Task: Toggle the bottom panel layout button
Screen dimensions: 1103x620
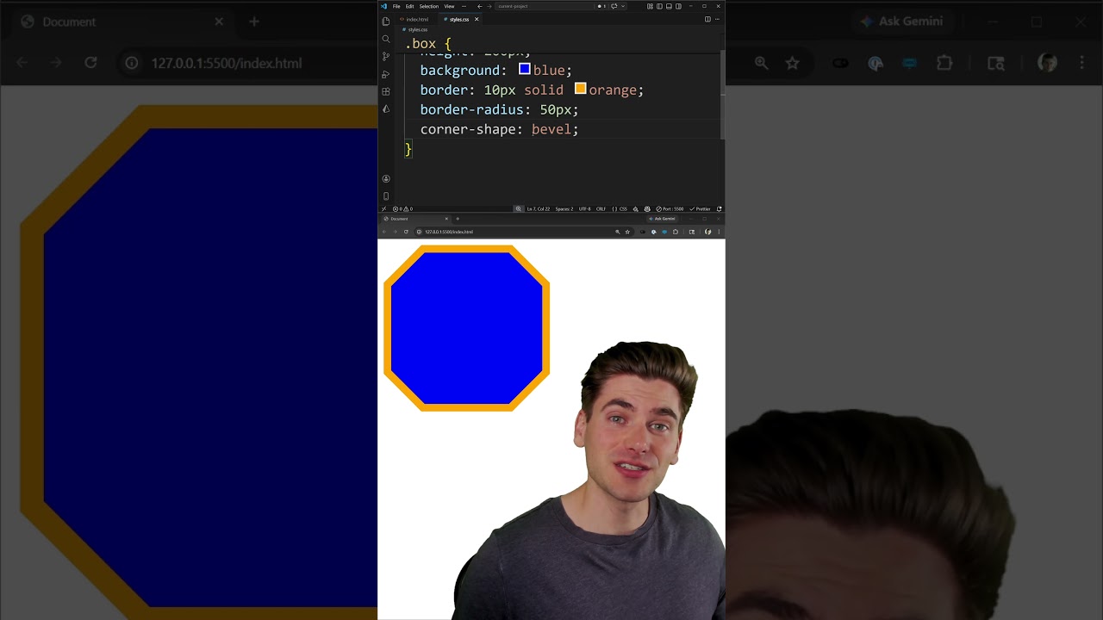Action: tap(669, 6)
